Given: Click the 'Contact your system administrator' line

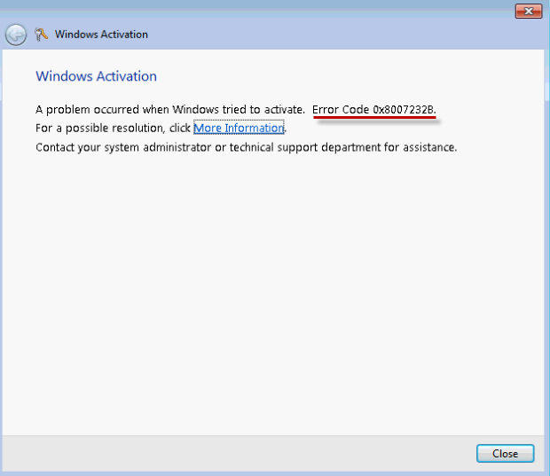Looking at the screenshot, I should click(247, 147).
